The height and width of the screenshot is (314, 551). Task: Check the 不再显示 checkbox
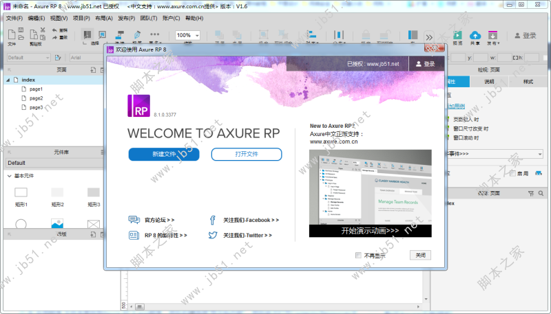pos(358,255)
